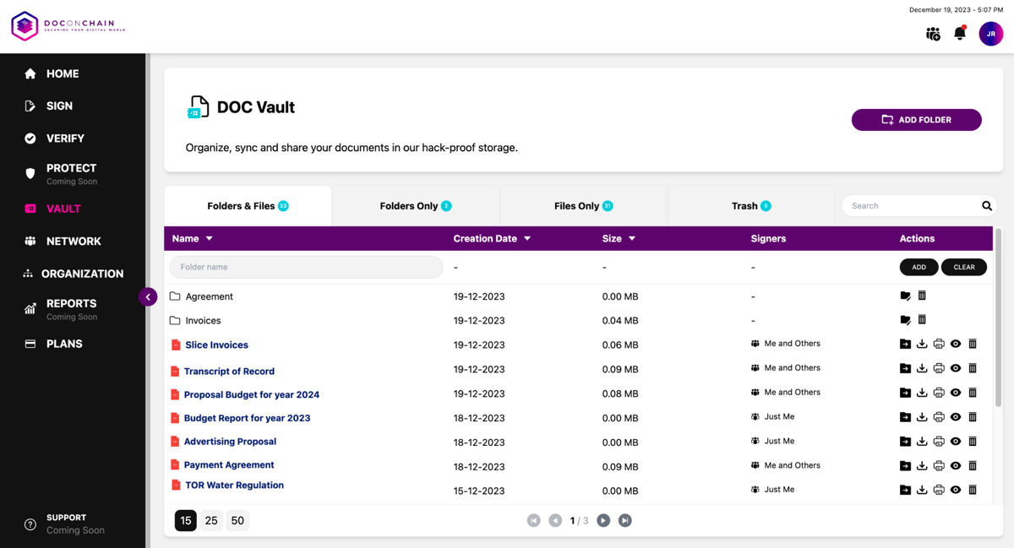Open the Size column sort dropdown
The width and height of the screenshot is (1014, 548).
pos(632,238)
